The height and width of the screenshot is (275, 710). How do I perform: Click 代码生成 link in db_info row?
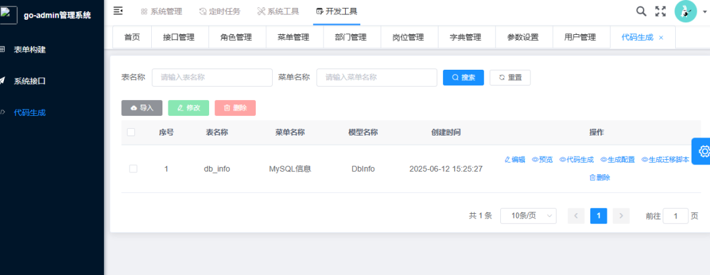(577, 159)
